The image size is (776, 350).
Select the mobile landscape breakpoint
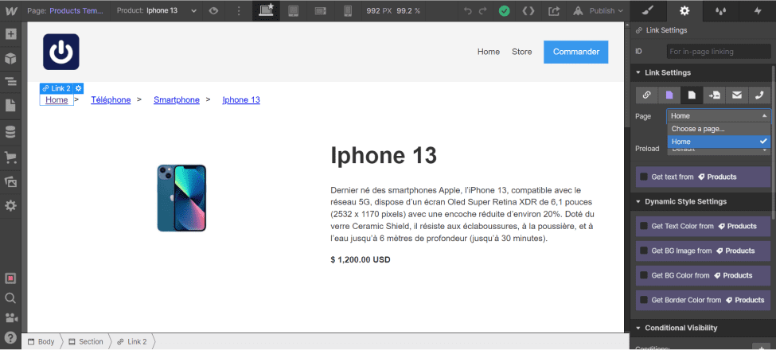coord(321,10)
